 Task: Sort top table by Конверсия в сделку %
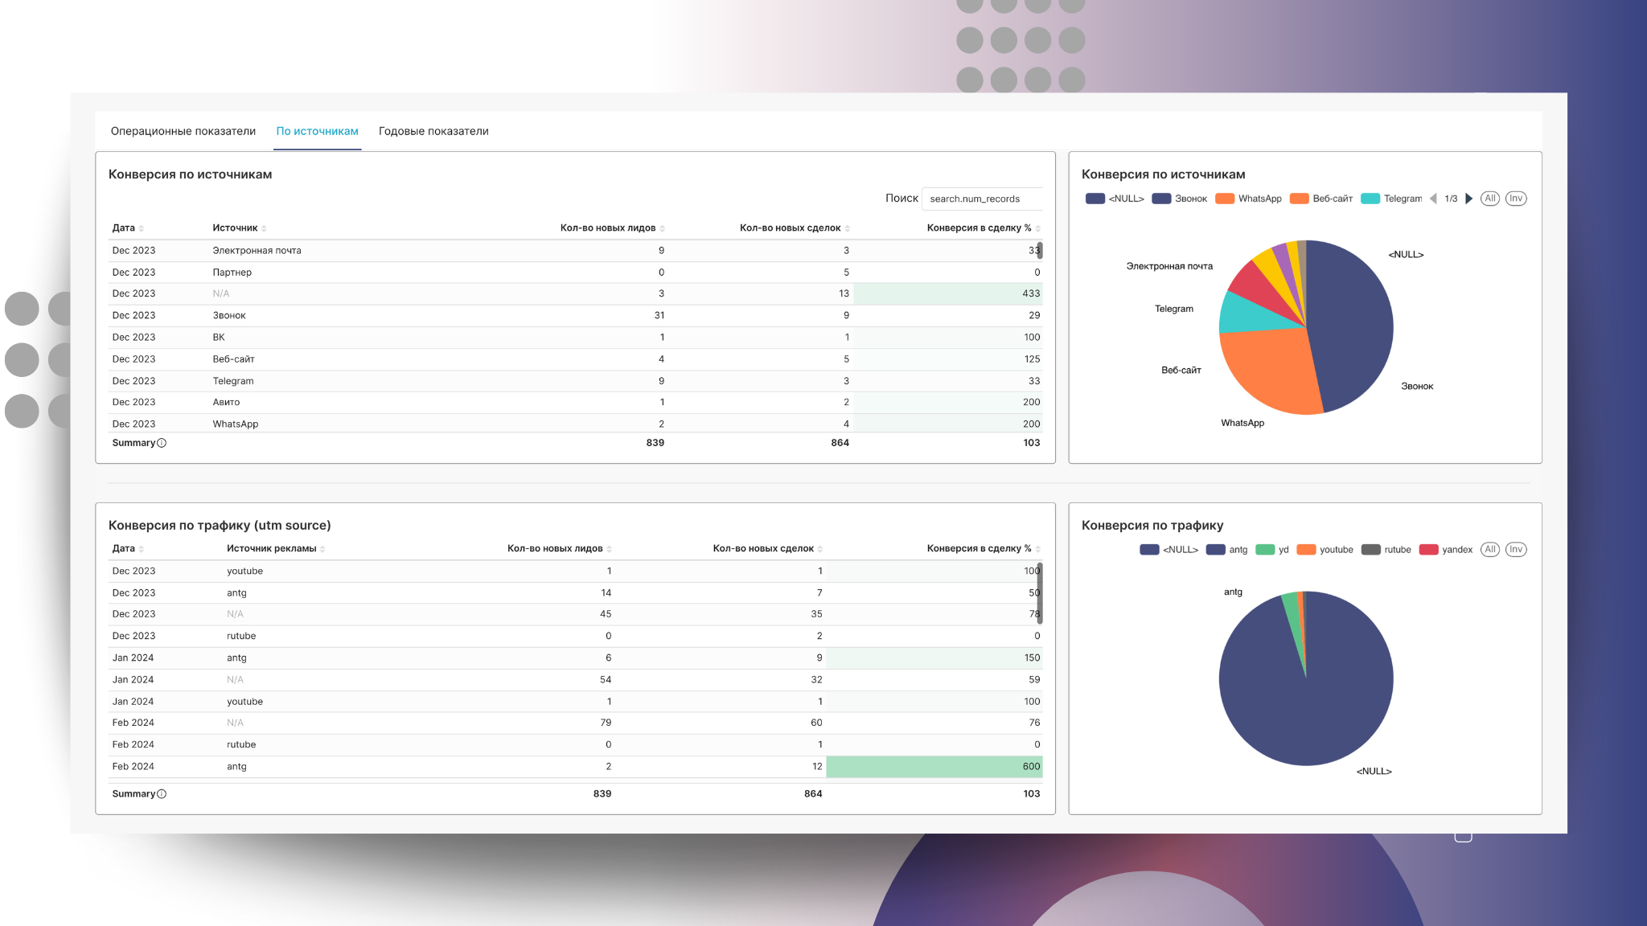click(1037, 228)
